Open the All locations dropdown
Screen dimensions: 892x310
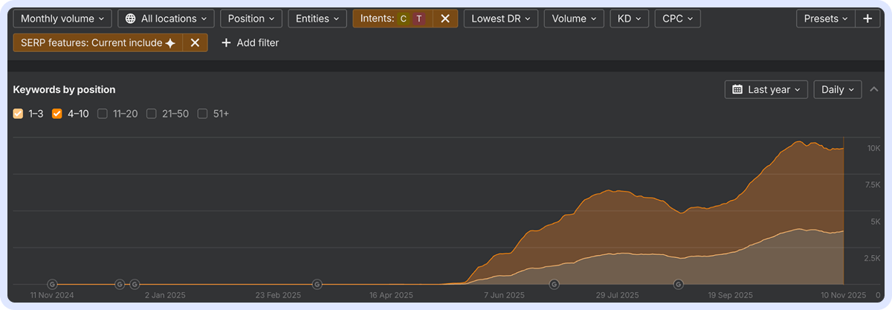(166, 19)
